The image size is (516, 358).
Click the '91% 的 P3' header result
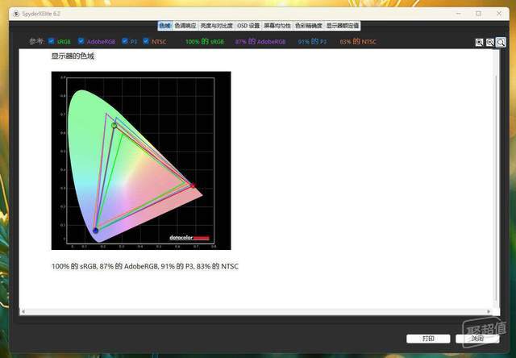tap(312, 42)
